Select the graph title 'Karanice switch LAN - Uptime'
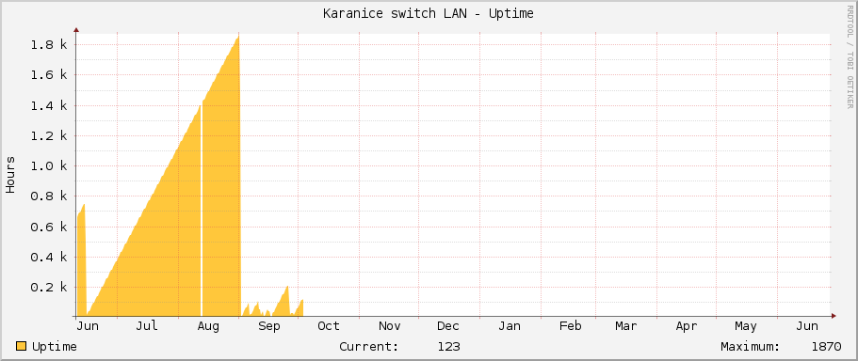 click(x=429, y=14)
